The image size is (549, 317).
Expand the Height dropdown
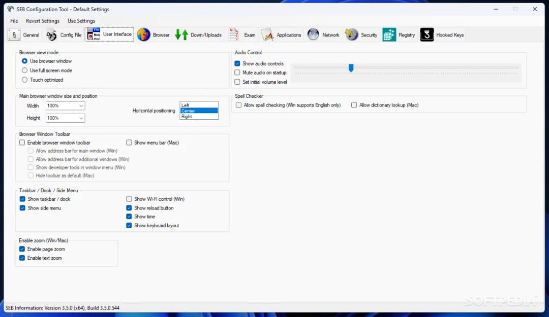pos(66,118)
